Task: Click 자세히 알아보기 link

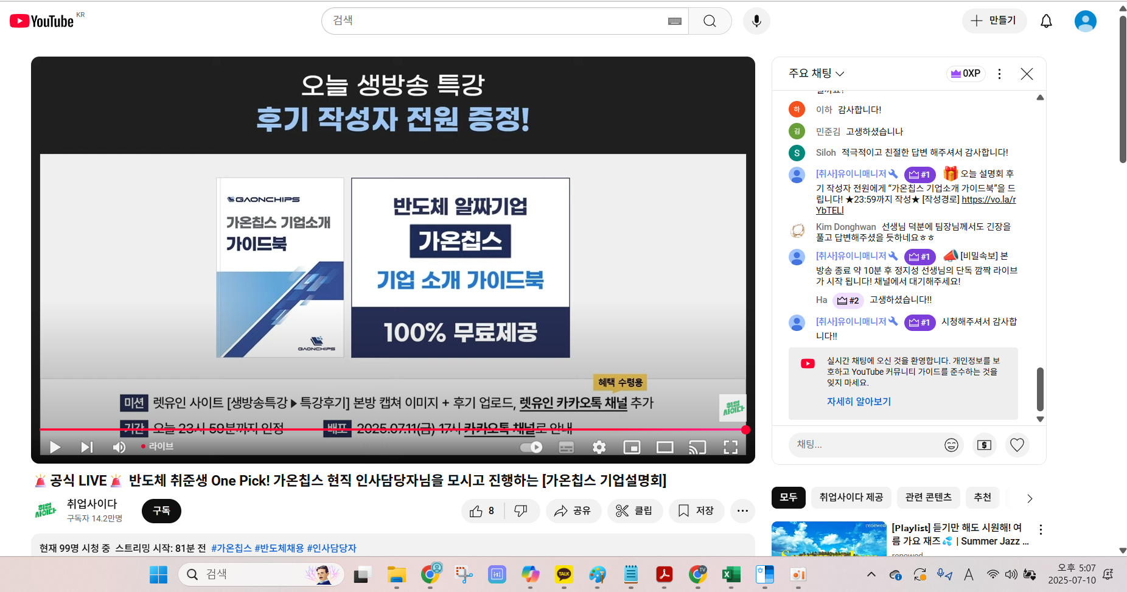Action: coord(859,402)
